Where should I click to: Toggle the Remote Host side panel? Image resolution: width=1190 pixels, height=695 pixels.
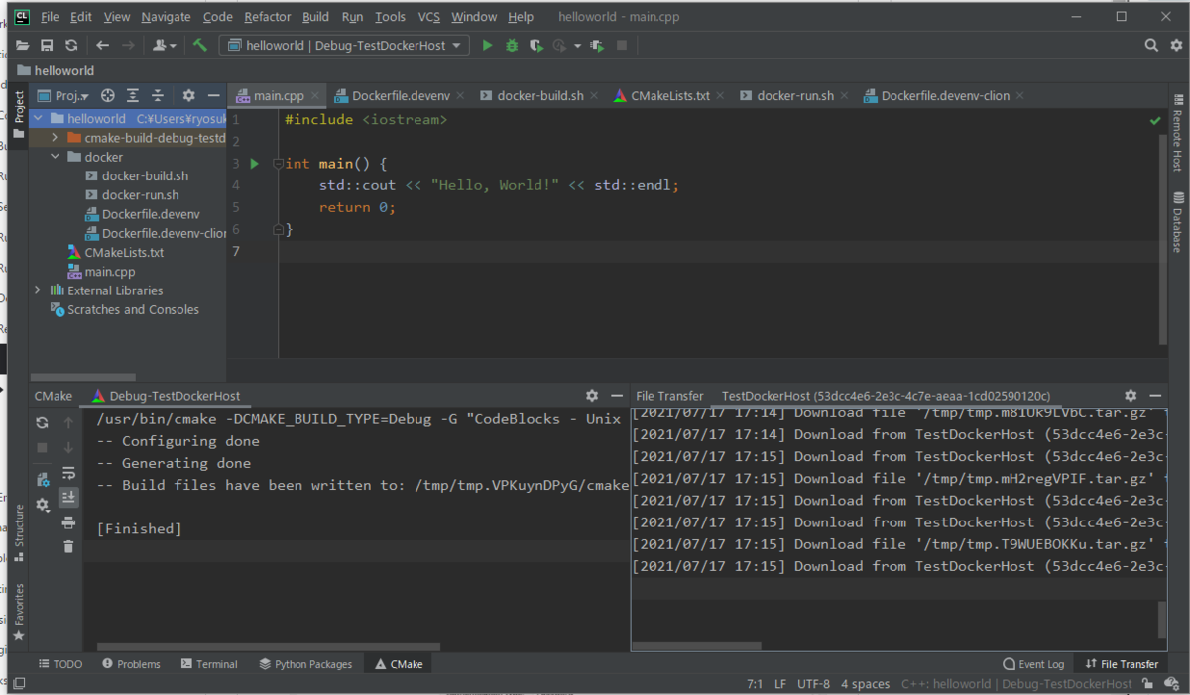pos(1178,133)
